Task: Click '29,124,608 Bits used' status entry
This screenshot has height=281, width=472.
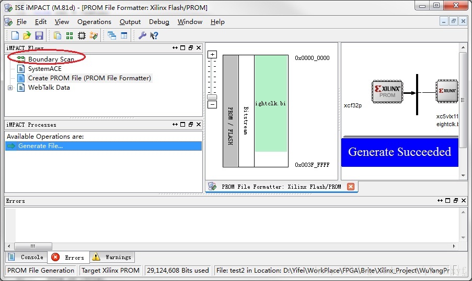Action: coord(178,271)
